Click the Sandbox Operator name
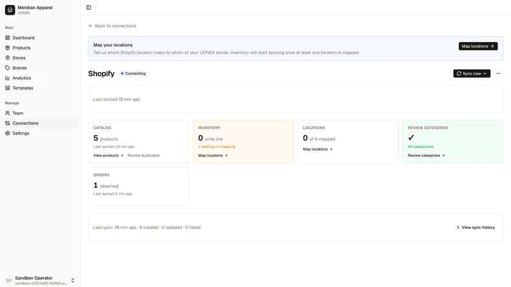 [x=34, y=278]
